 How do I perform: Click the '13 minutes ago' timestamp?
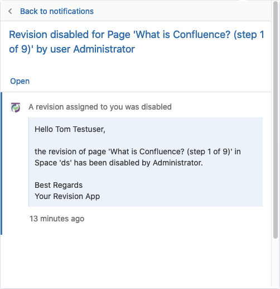click(x=57, y=219)
